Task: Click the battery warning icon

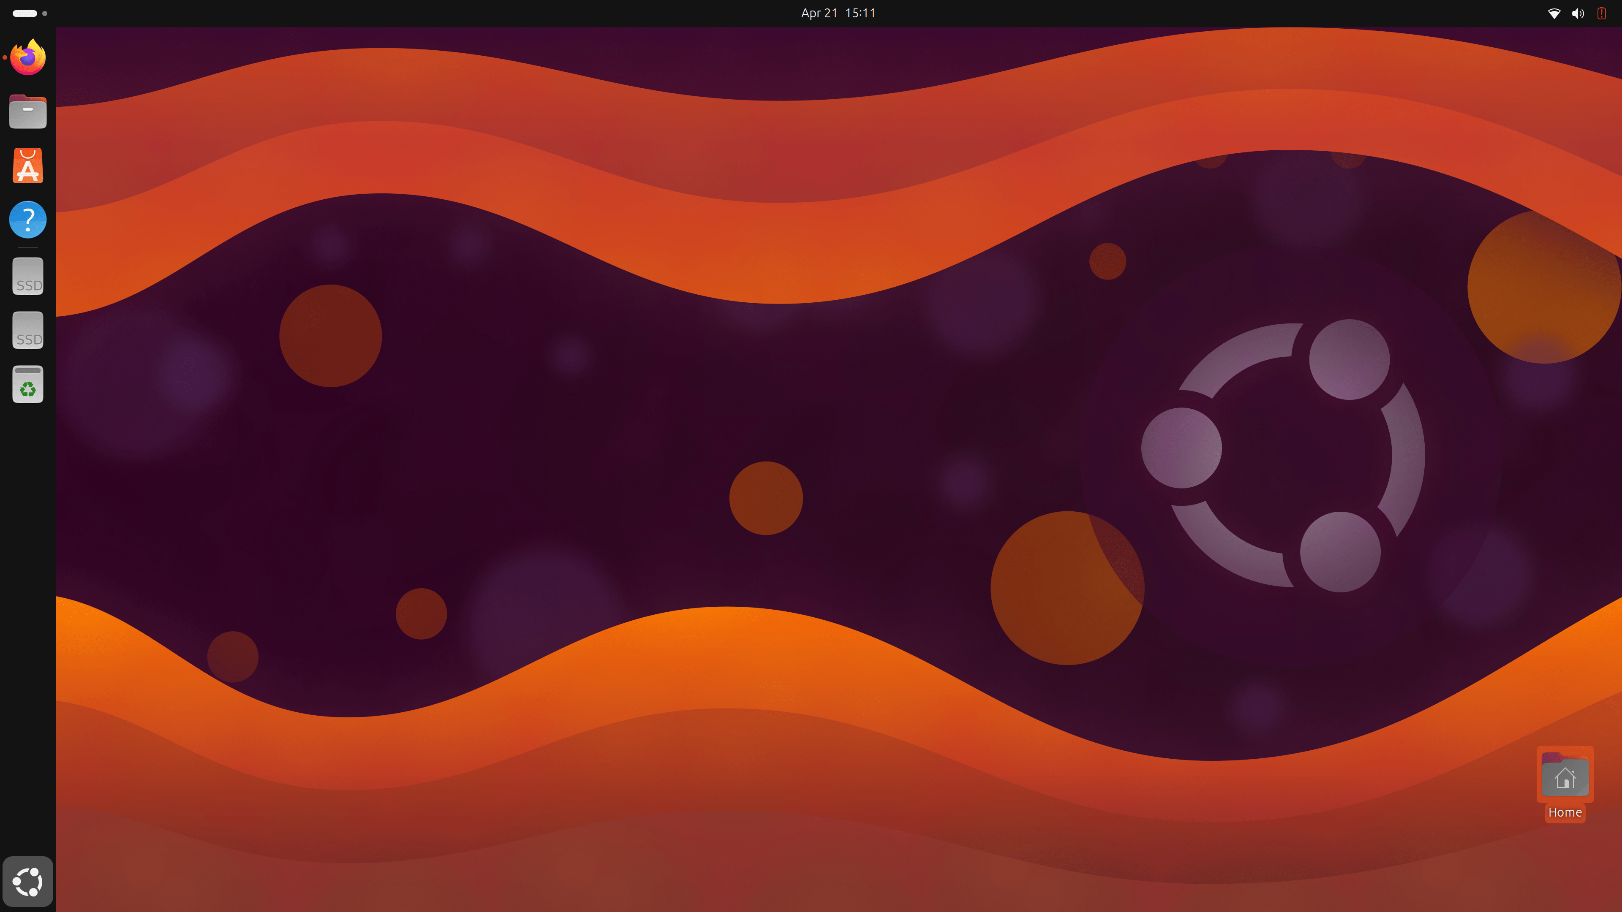Action: pos(1602,13)
